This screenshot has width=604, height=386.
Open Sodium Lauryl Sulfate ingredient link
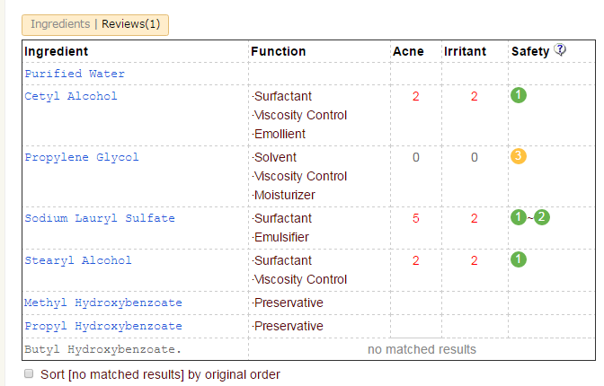coord(100,218)
